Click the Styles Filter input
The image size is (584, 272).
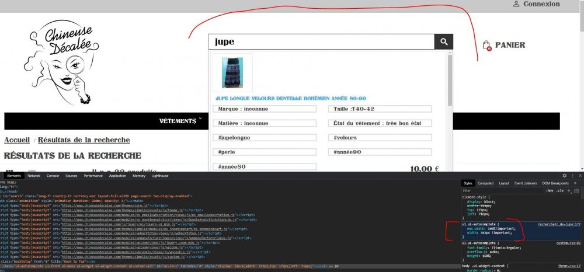502,190
